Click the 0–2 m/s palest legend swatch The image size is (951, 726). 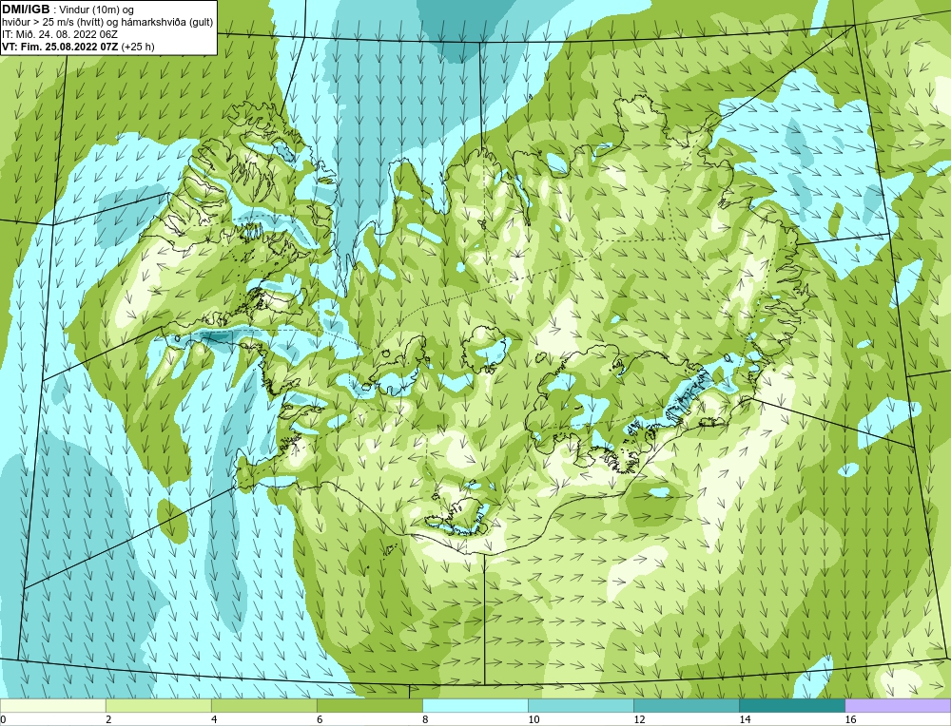pyautogui.click(x=52, y=705)
